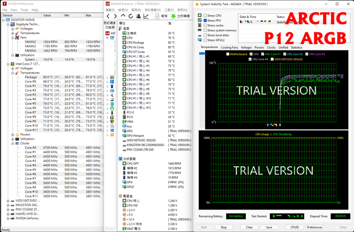The height and width of the screenshot is (232, 354).
Task: Switch to the Cooling Fans tab
Action: [230, 47]
